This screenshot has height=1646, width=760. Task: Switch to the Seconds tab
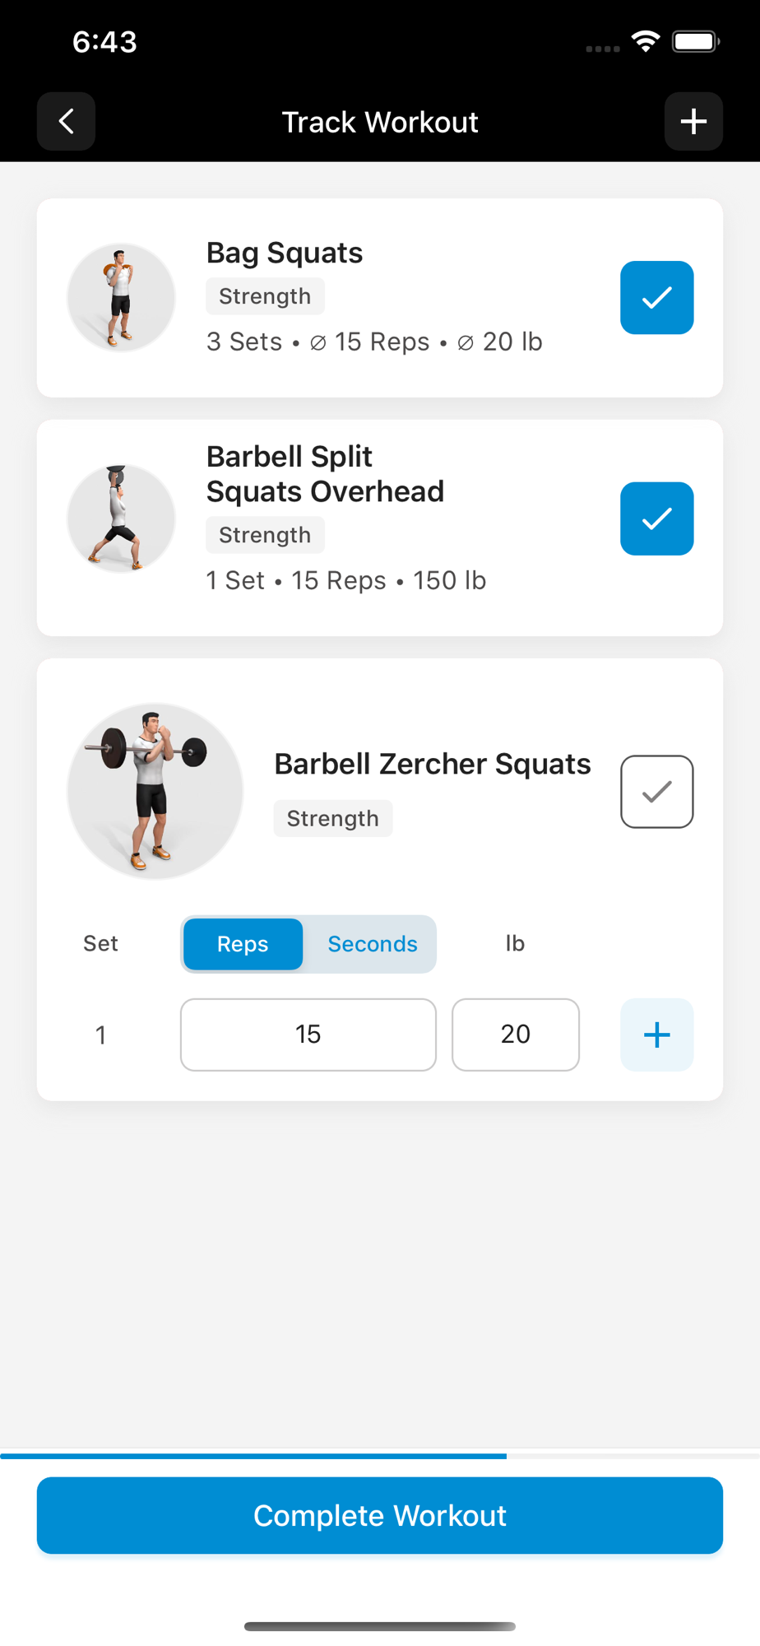[x=373, y=944]
